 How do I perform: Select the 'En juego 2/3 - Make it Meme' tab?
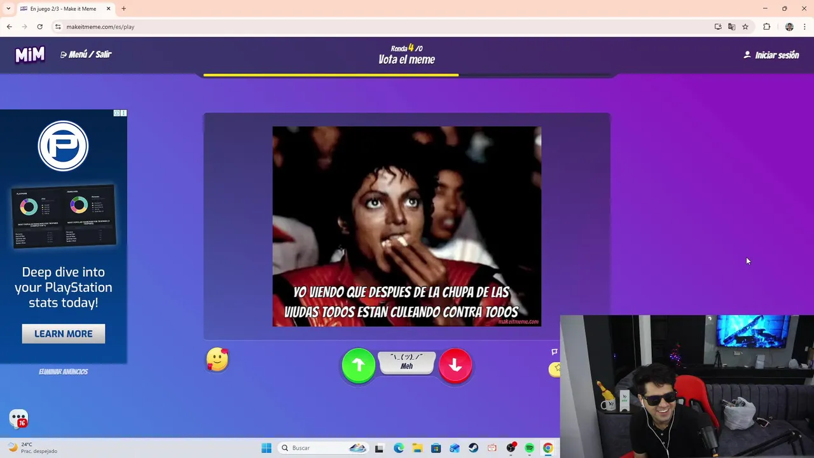64,9
